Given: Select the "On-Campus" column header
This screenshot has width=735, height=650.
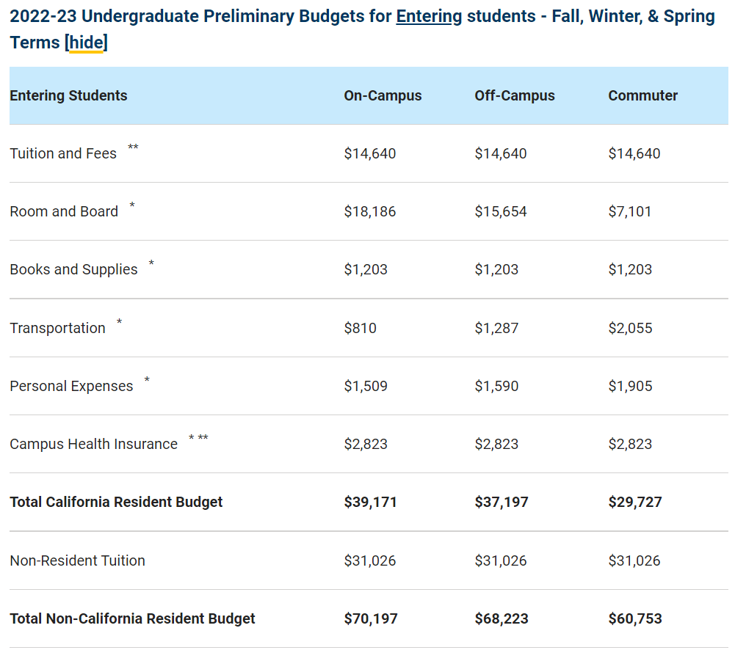Looking at the screenshot, I should point(383,95).
